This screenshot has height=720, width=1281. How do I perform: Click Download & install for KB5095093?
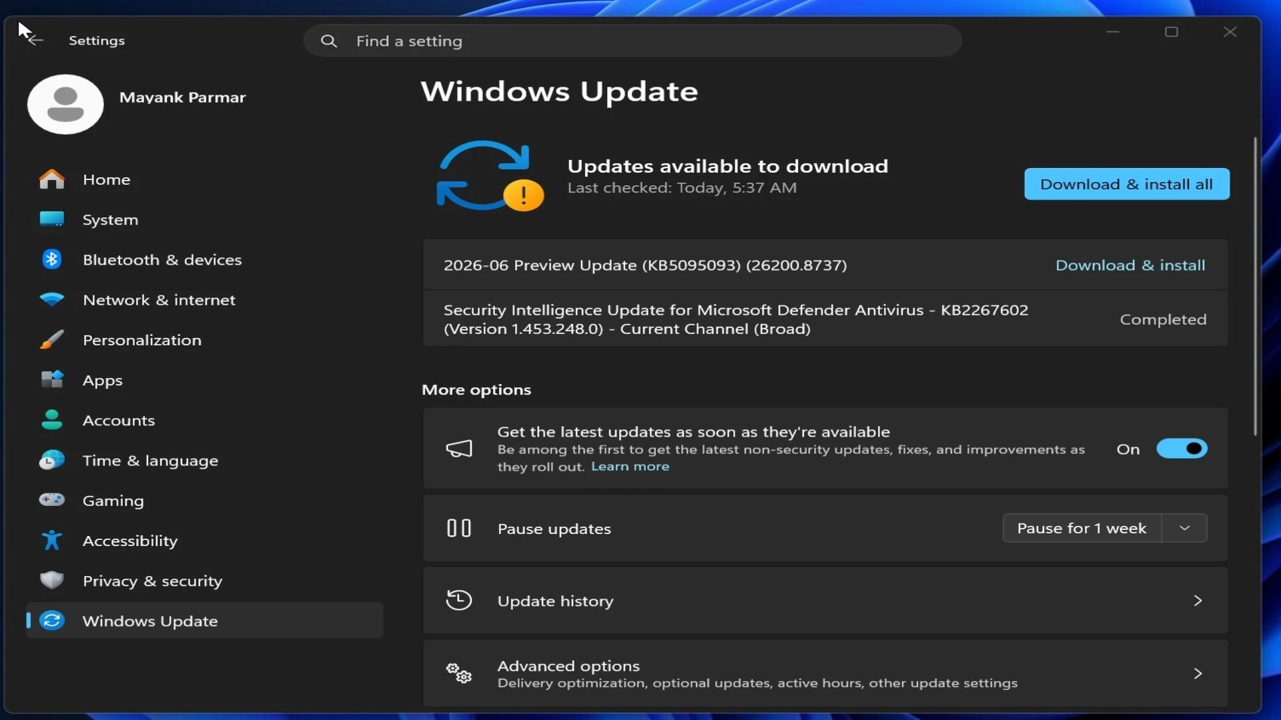1130,265
